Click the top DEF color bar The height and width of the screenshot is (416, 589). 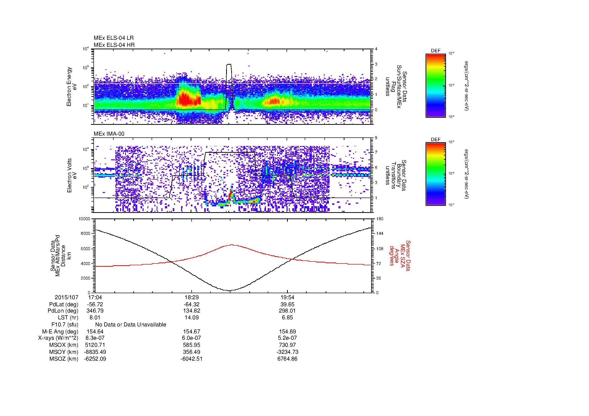pyautogui.click(x=436, y=85)
